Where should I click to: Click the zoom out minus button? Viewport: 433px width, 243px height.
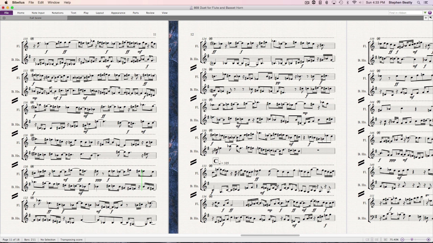click(x=402, y=240)
